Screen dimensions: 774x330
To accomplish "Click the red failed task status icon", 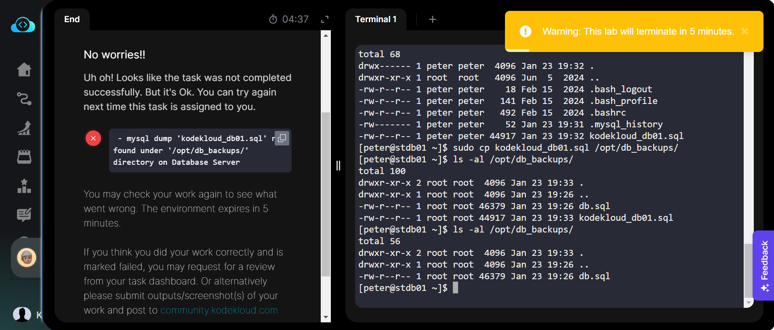I will (x=93, y=138).
